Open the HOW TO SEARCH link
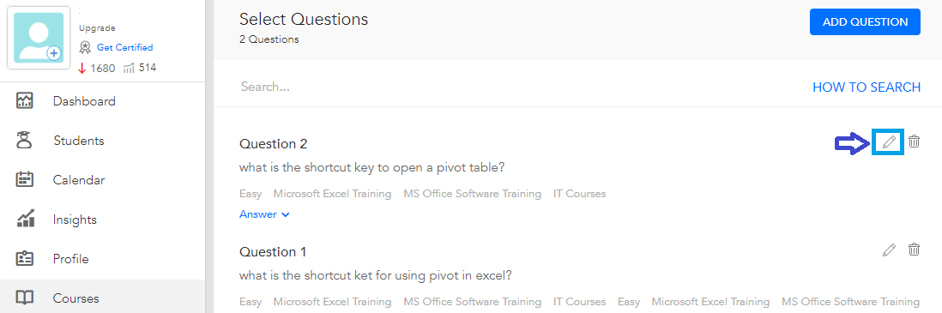The width and height of the screenshot is (942, 313). point(867,87)
